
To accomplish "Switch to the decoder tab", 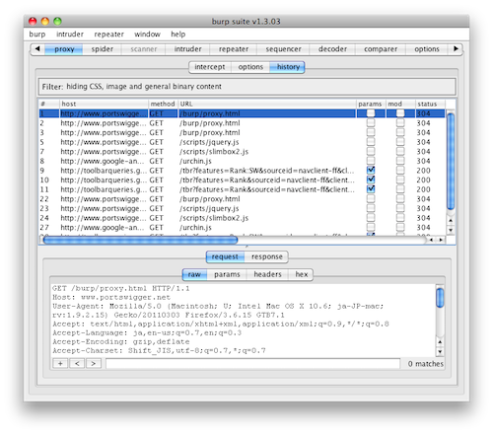I will (332, 49).
